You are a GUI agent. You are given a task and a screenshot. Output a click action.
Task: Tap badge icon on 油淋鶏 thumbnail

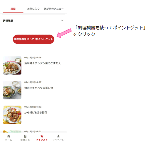click(18, 60)
